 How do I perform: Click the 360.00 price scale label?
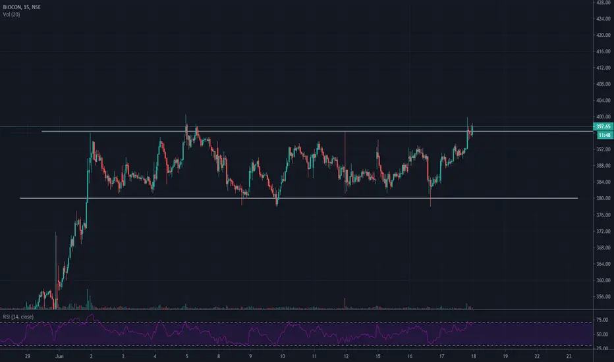(x=603, y=280)
